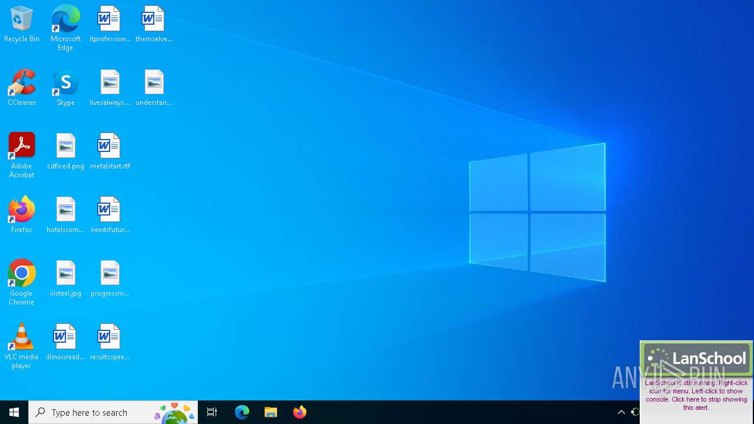
Task: Select the Adobe Acrobat desktop shortcut
Action: [x=22, y=155]
